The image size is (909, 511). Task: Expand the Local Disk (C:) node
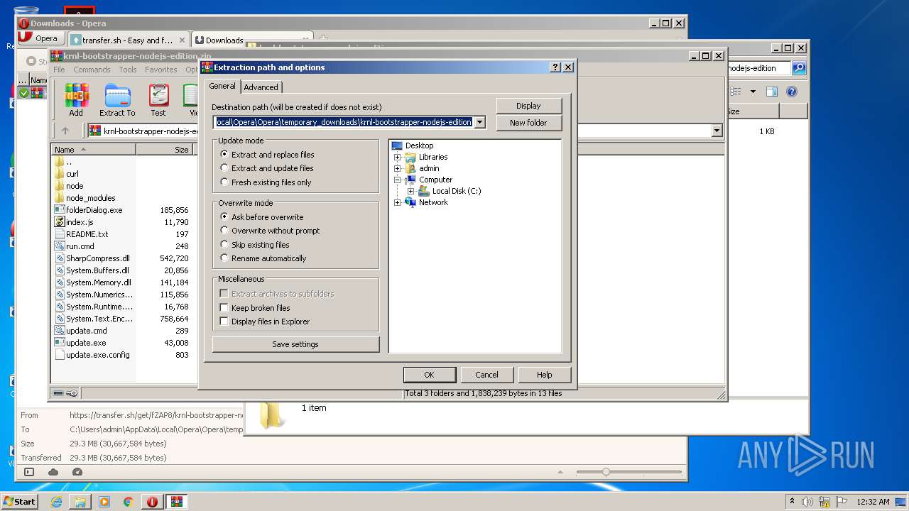coord(410,191)
